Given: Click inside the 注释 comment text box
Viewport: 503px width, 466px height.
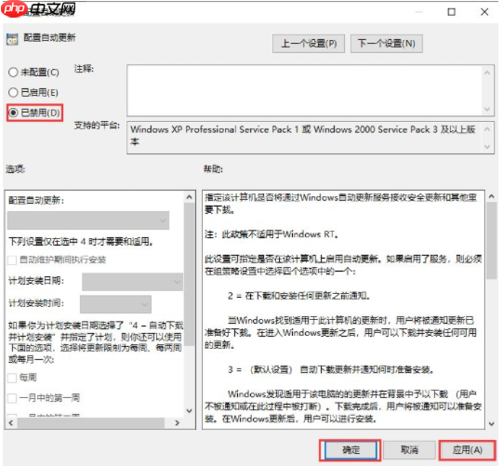Looking at the screenshot, I should point(305,90).
